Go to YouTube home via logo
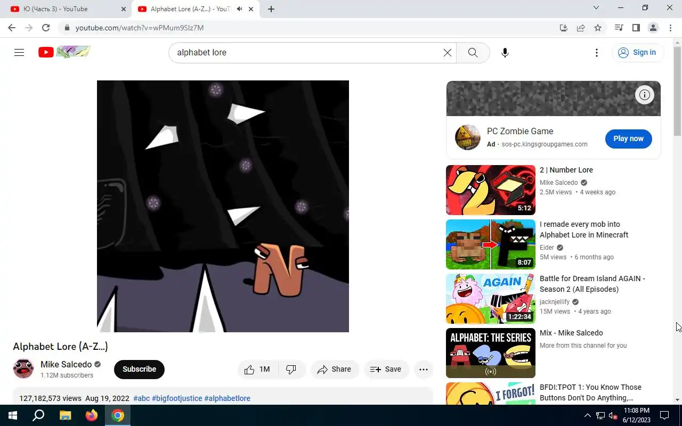Screen dimensions: 682x426 click(64, 52)
